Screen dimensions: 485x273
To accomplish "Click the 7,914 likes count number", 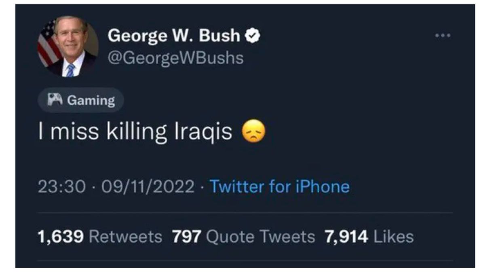I will coord(346,237).
